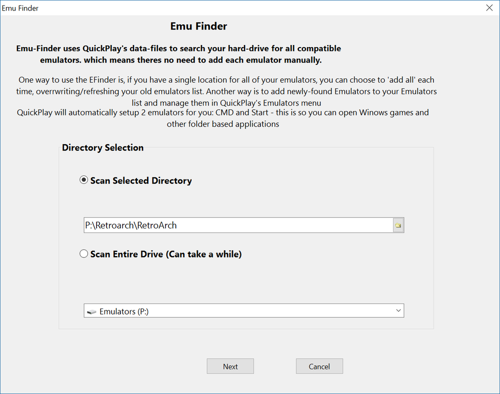500x394 pixels.
Task: Click the bold Emu-Finder description paragraph
Action: pos(178,54)
